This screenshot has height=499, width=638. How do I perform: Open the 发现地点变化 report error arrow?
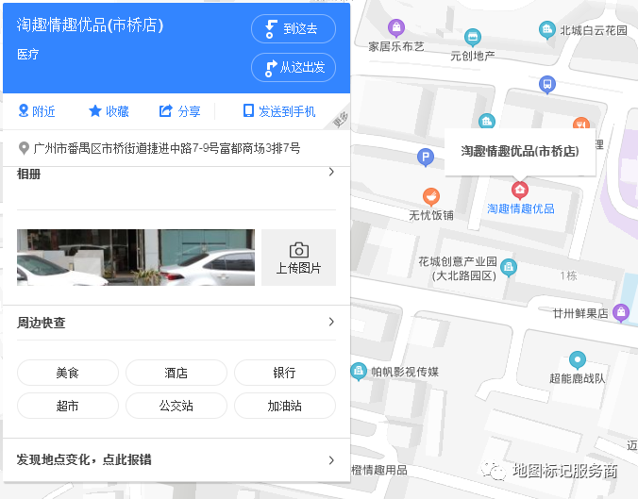point(330,460)
